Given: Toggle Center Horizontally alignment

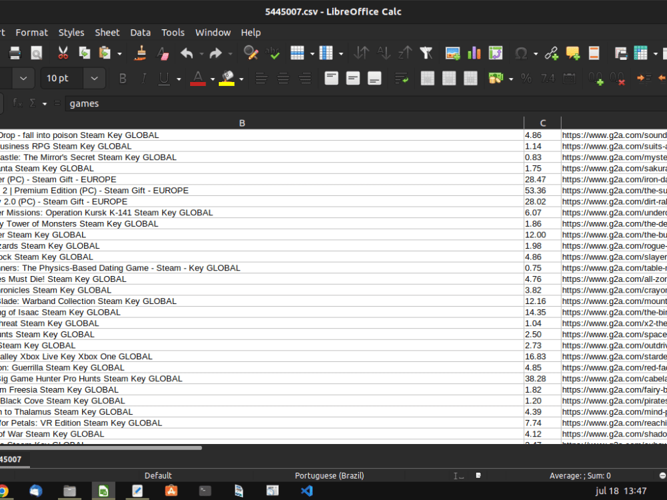Looking at the screenshot, I should click(x=283, y=78).
